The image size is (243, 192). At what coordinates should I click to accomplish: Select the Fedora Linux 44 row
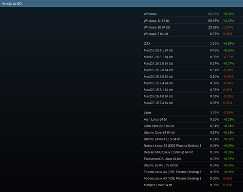192,172
